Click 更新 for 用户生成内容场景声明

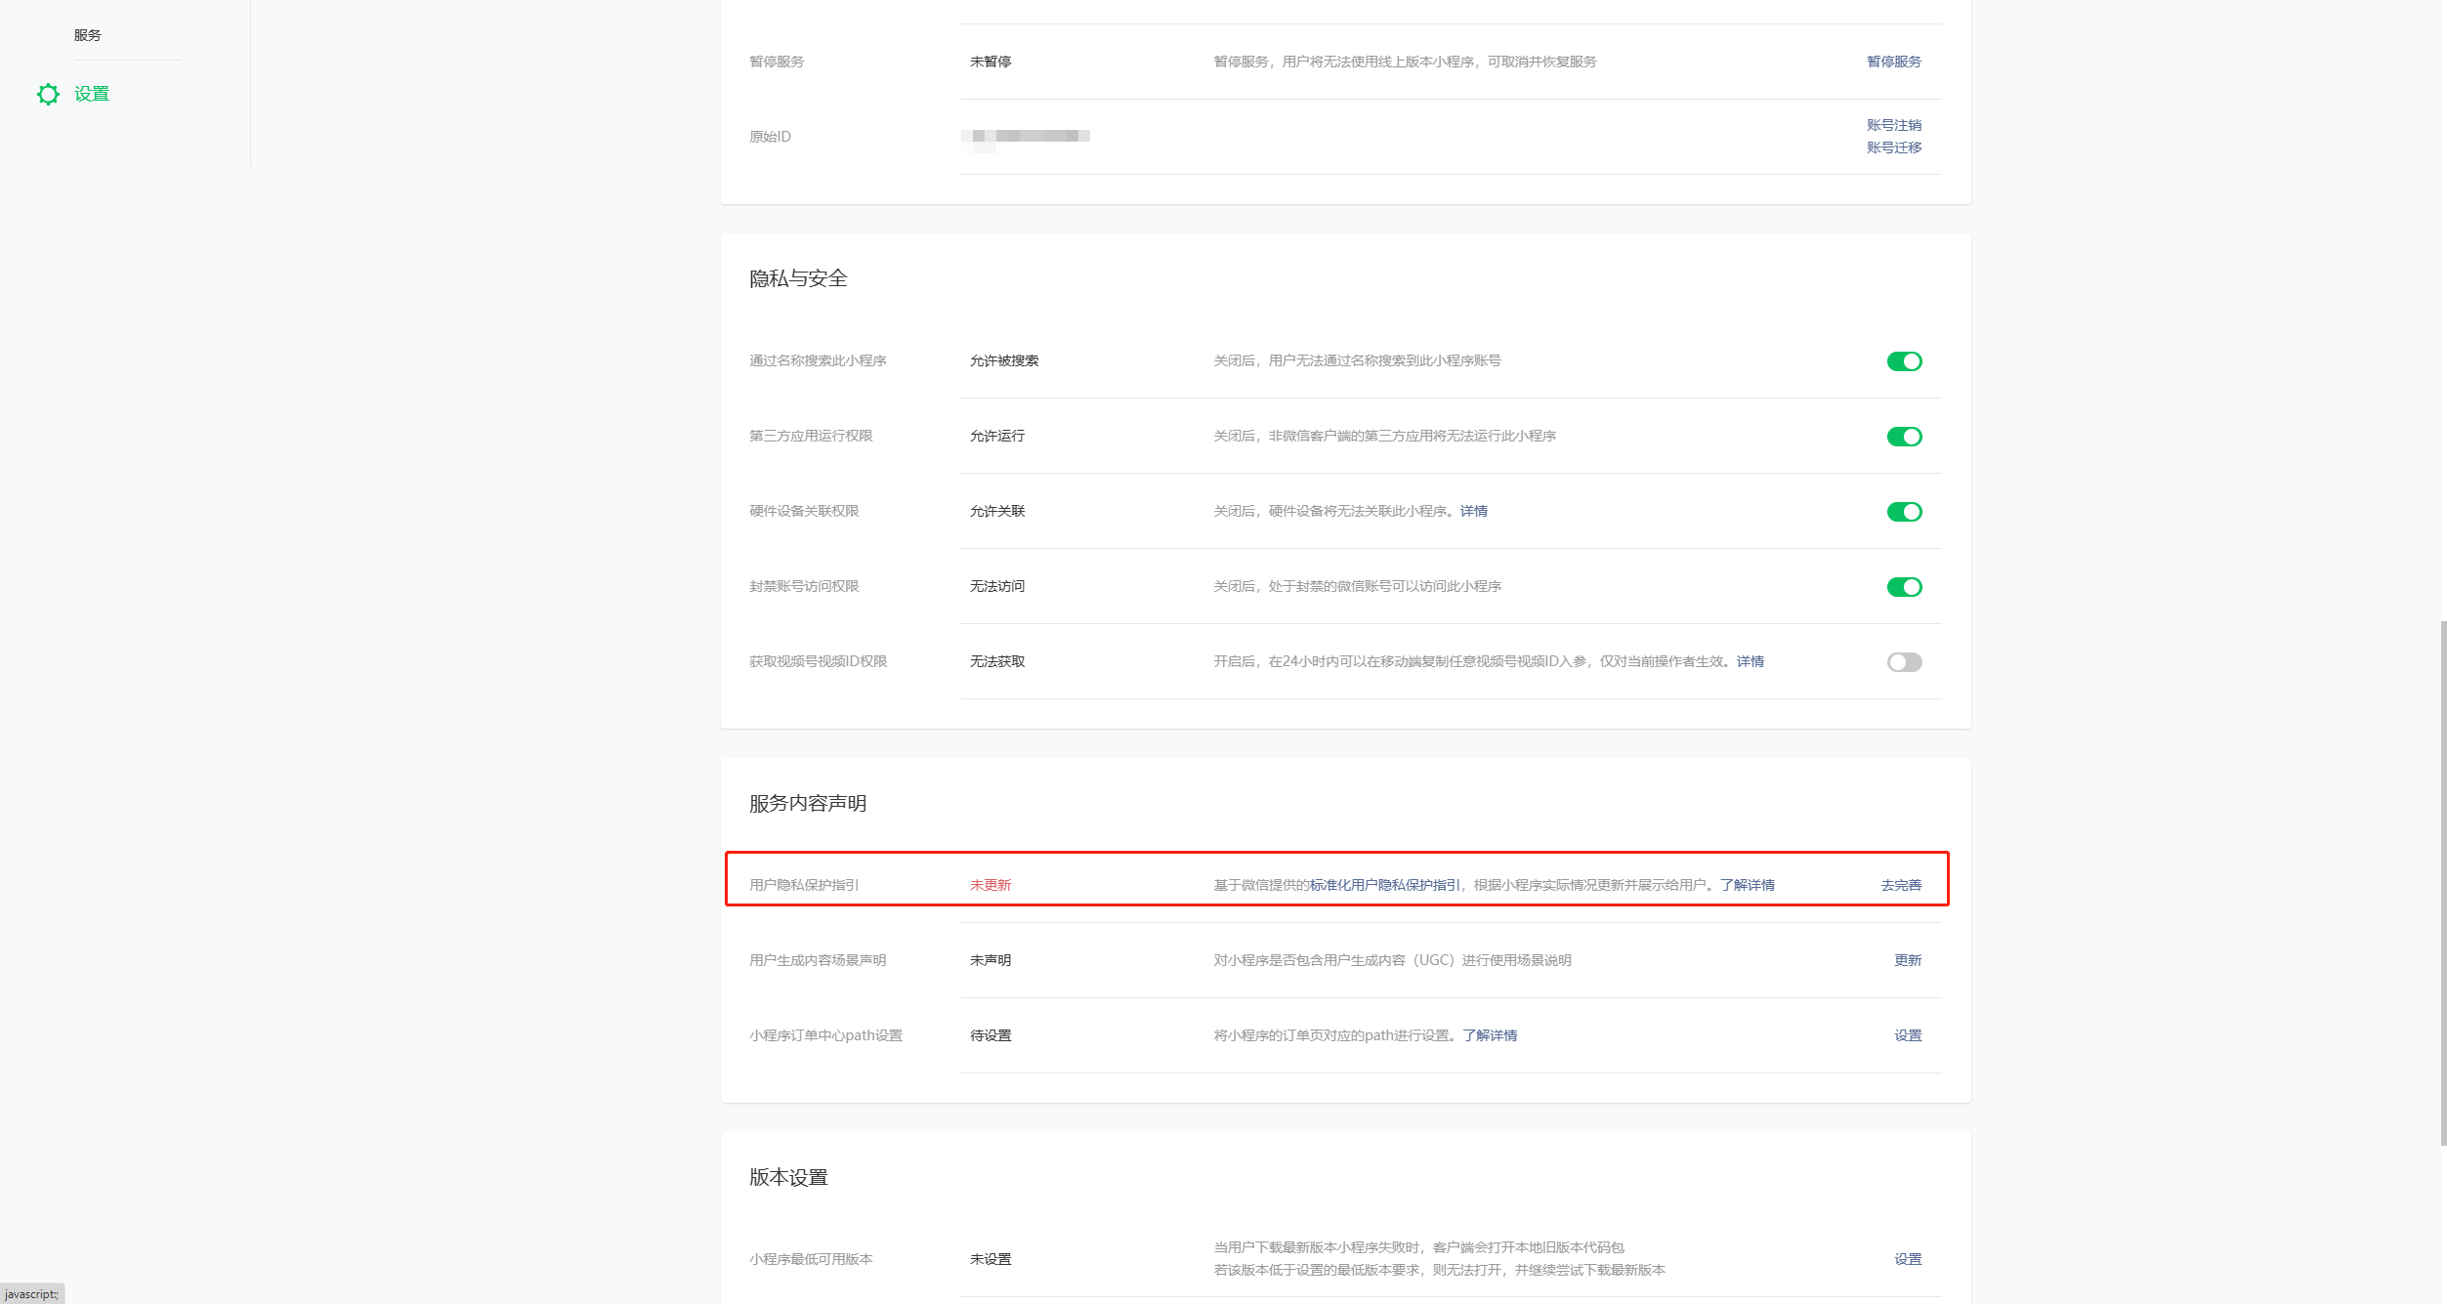pyautogui.click(x=1907, y=959)
